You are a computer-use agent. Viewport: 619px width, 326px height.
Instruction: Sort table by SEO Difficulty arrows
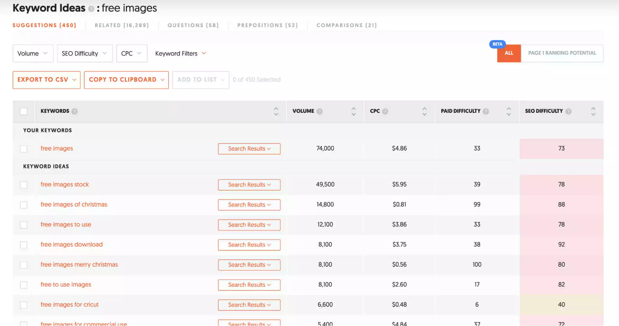pos(593,111)
